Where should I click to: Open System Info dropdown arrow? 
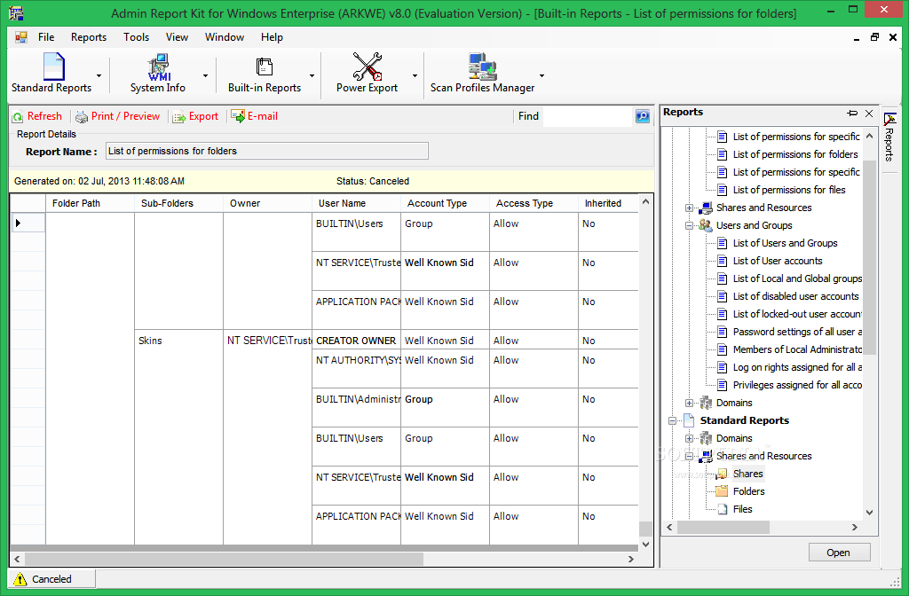(205, 76)
